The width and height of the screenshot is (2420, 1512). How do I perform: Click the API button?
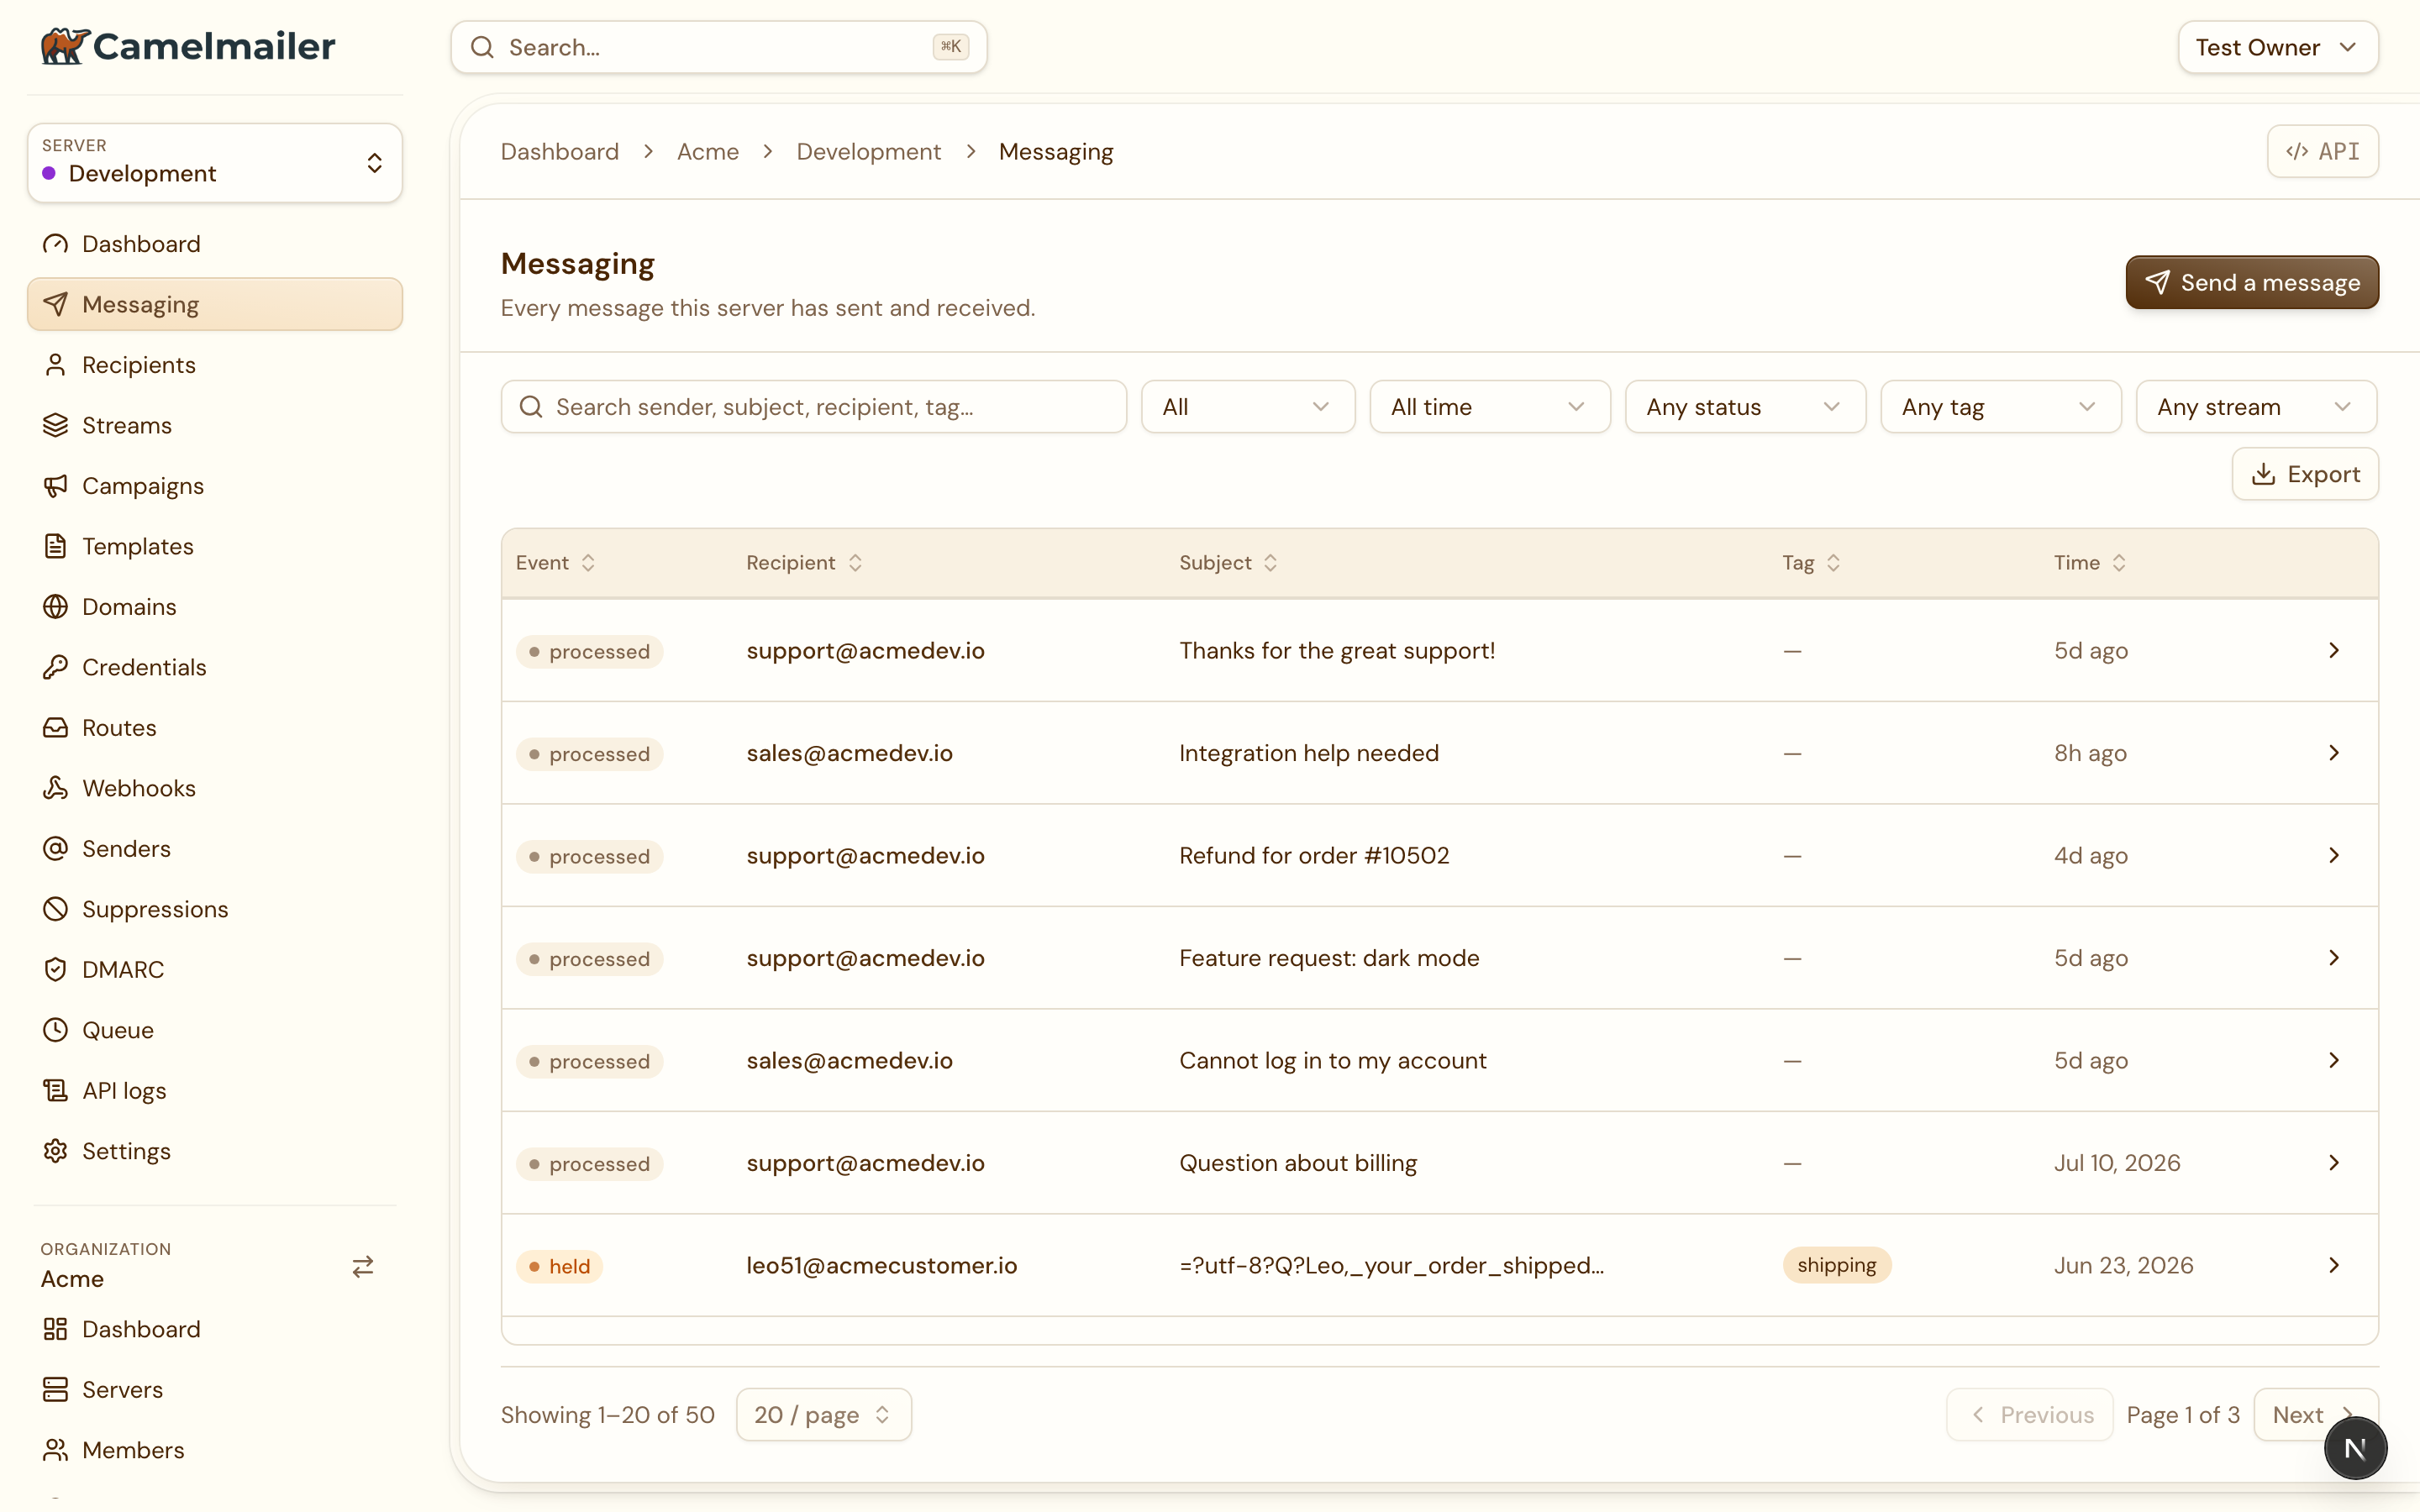pyautogui.click(x=2322, y=151)
